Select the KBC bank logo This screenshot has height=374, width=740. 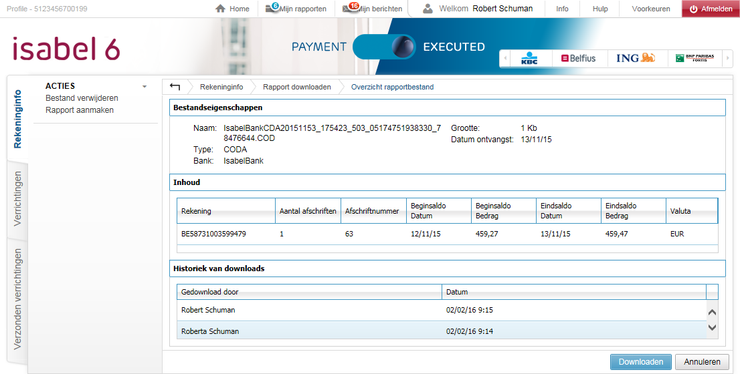click(x=530, y=59)
